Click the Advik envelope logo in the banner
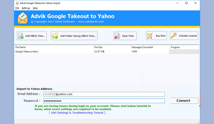 [x=23, y=18]
